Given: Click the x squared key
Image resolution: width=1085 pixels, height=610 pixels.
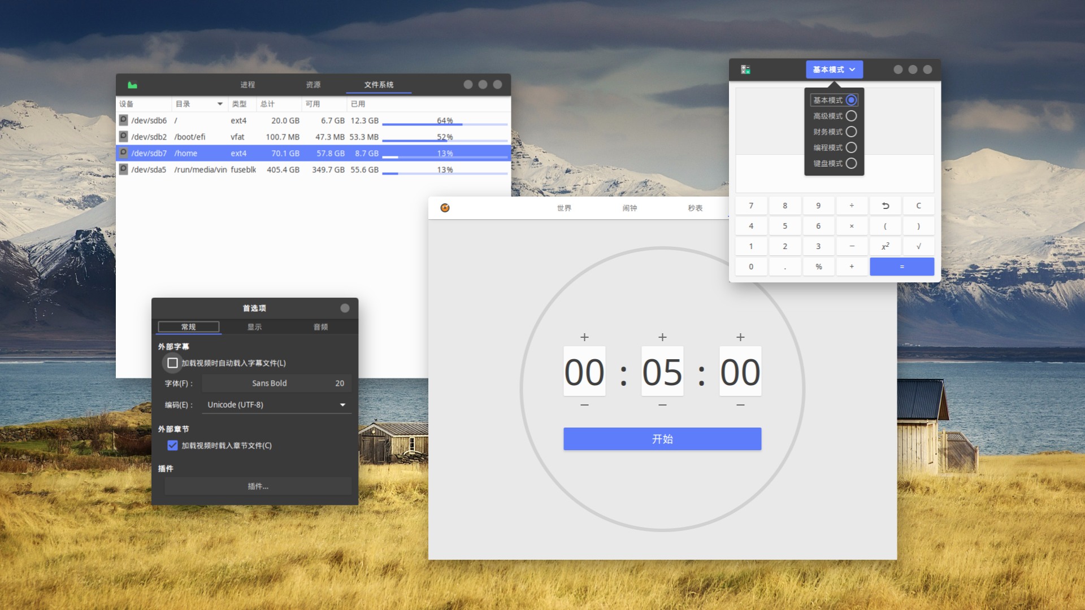Looking at the screenshot, I should pyautogui.click(x=886, y=246).
